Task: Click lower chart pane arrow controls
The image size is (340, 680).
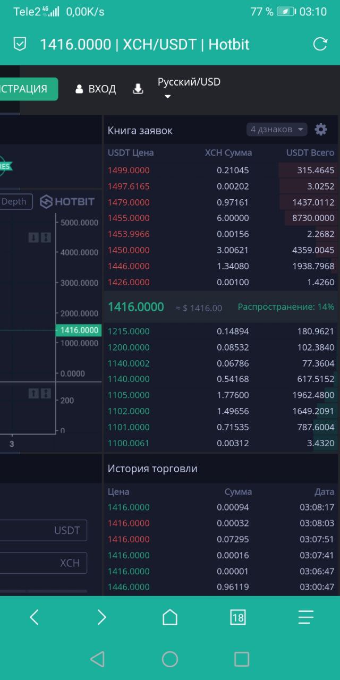Action: click(40, 393)
